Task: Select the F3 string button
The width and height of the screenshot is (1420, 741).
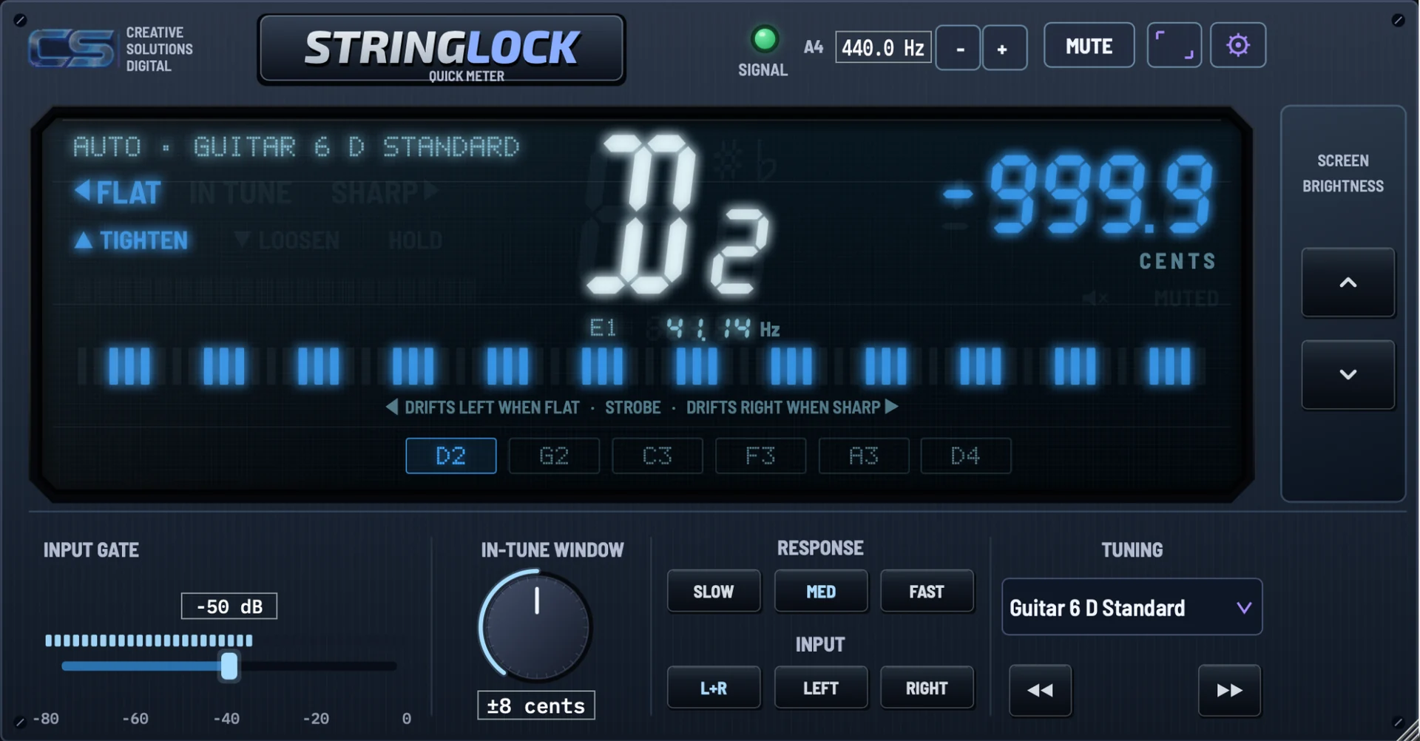Action: (x=760, y=456)
